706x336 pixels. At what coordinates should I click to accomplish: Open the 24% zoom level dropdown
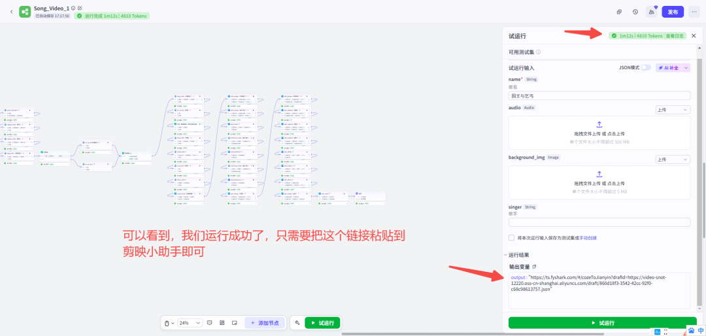pos(190,323)
